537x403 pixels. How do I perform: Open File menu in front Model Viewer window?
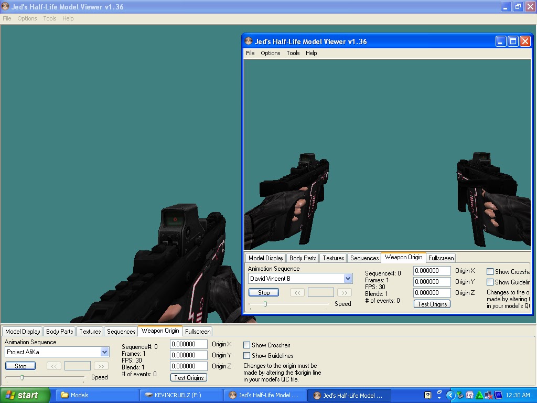tap(250, 53)
